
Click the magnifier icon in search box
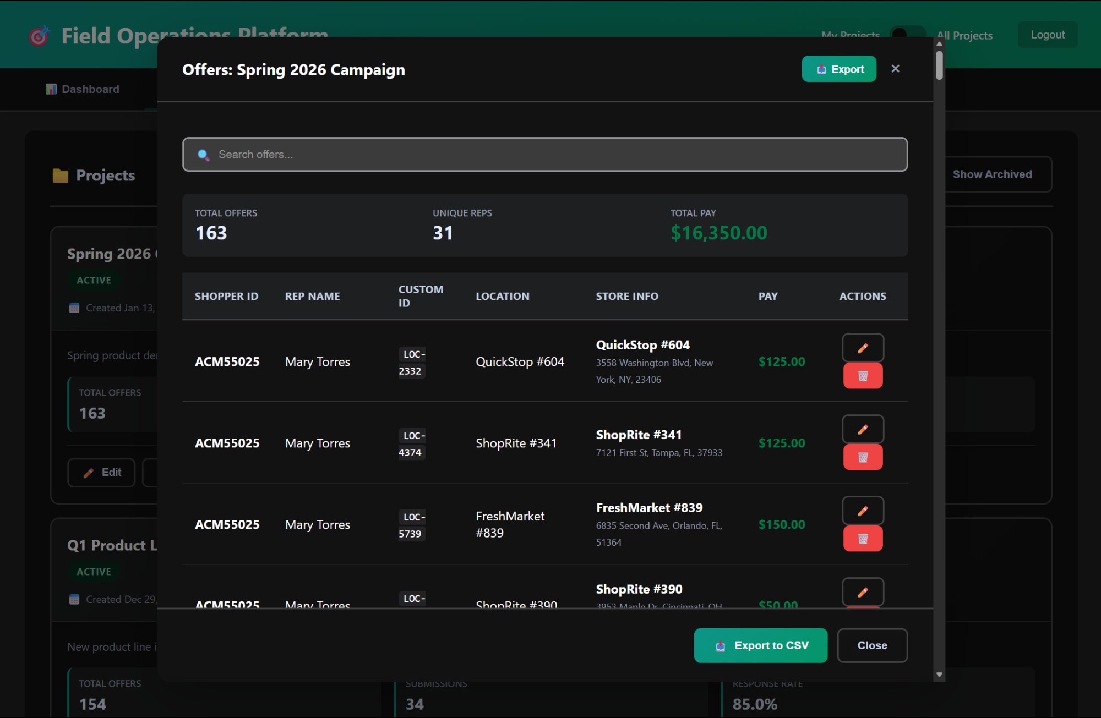pos(203,155)
